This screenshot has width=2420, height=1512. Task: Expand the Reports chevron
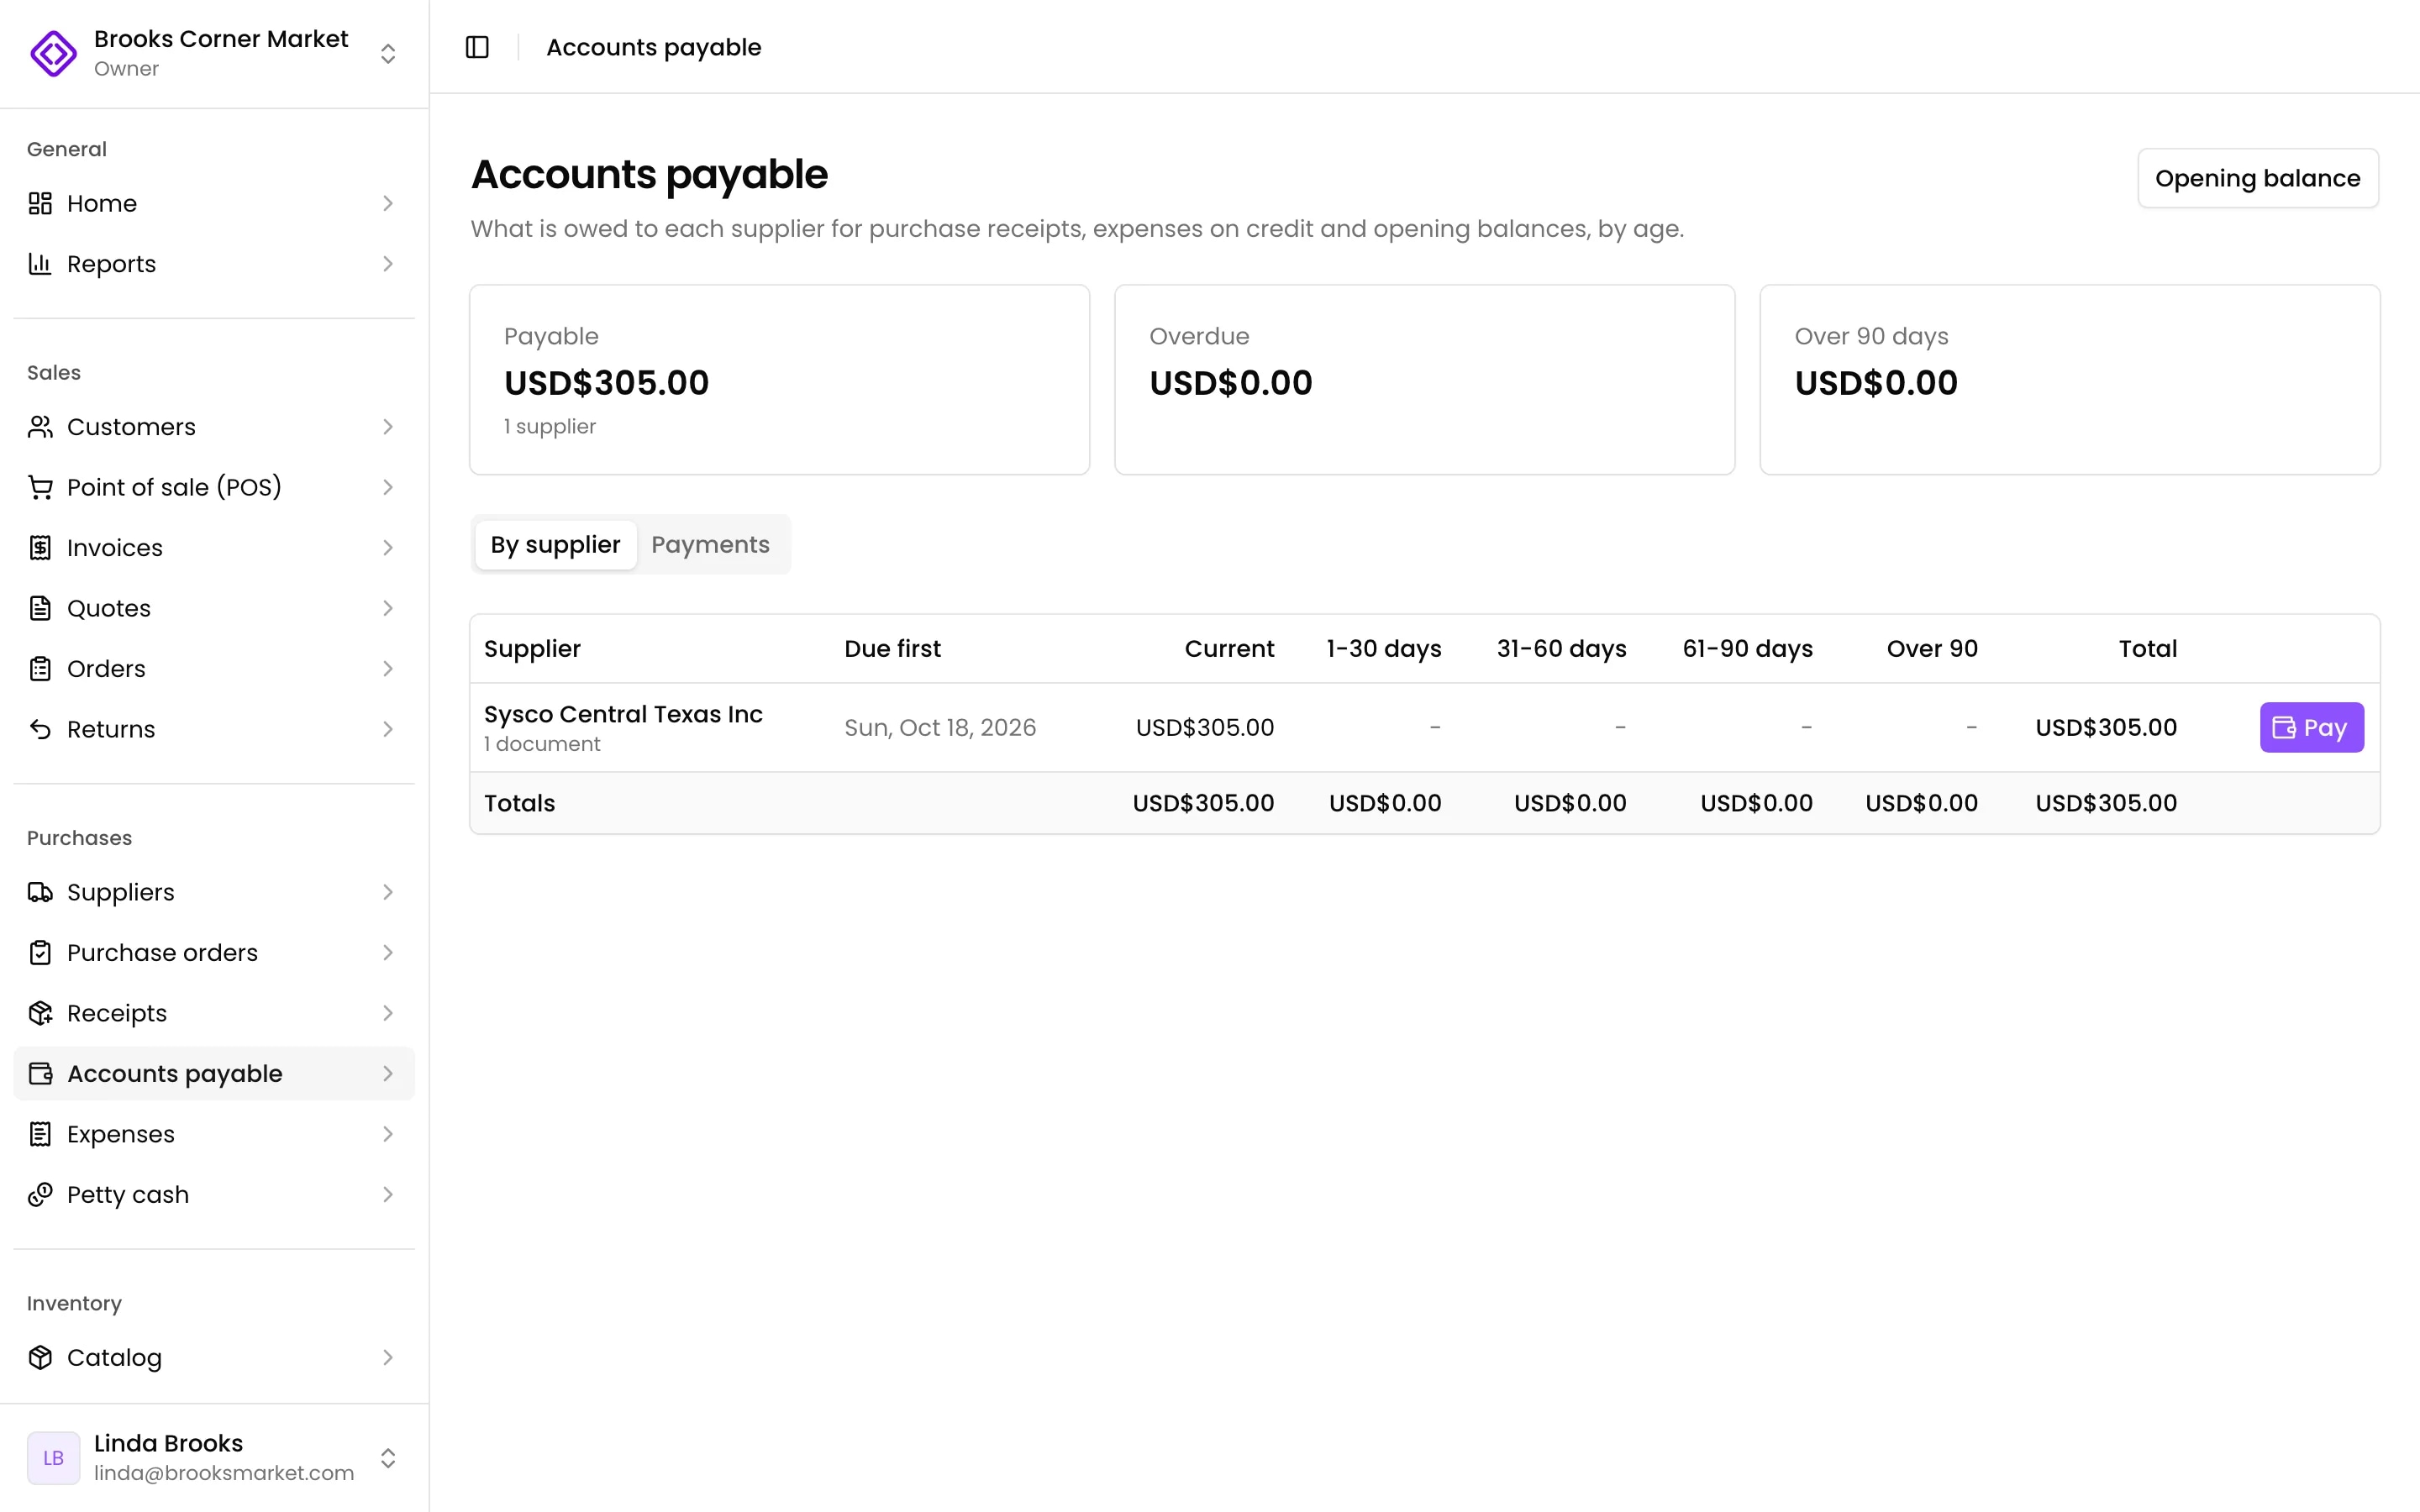point(388,264)
